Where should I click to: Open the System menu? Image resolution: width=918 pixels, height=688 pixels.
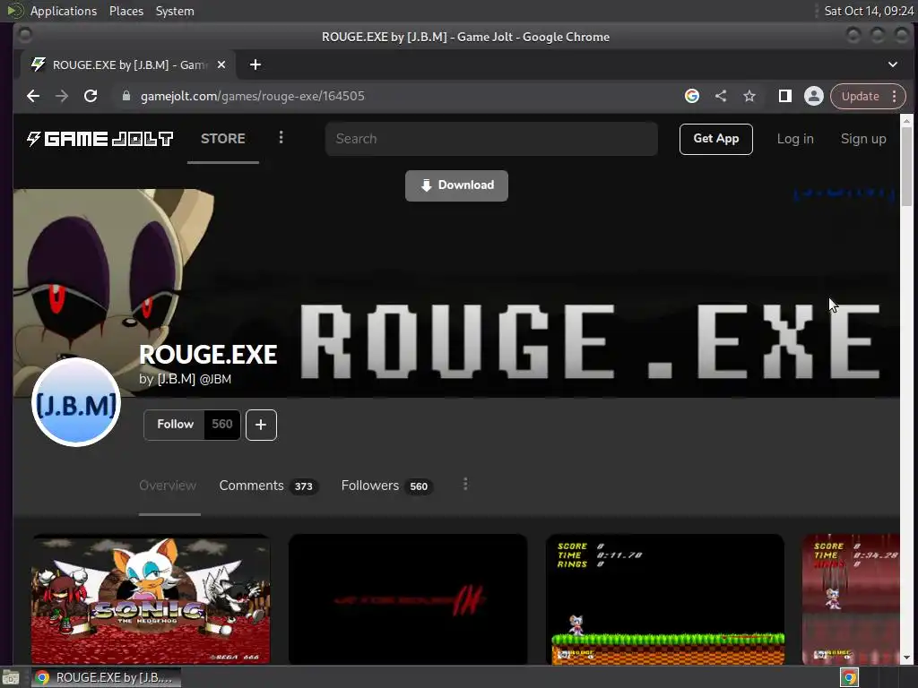[x=175, y=11]
